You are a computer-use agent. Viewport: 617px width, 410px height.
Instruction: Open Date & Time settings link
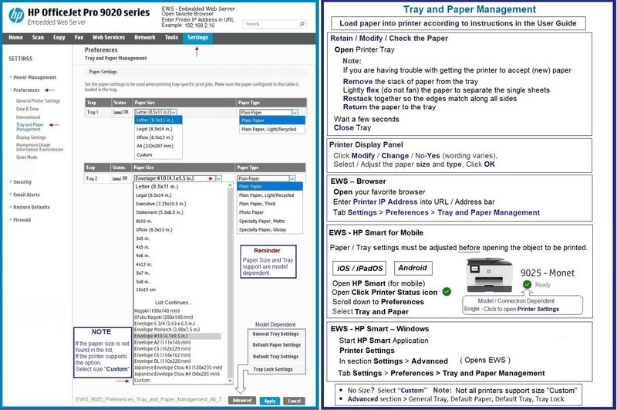click(27, 109)
